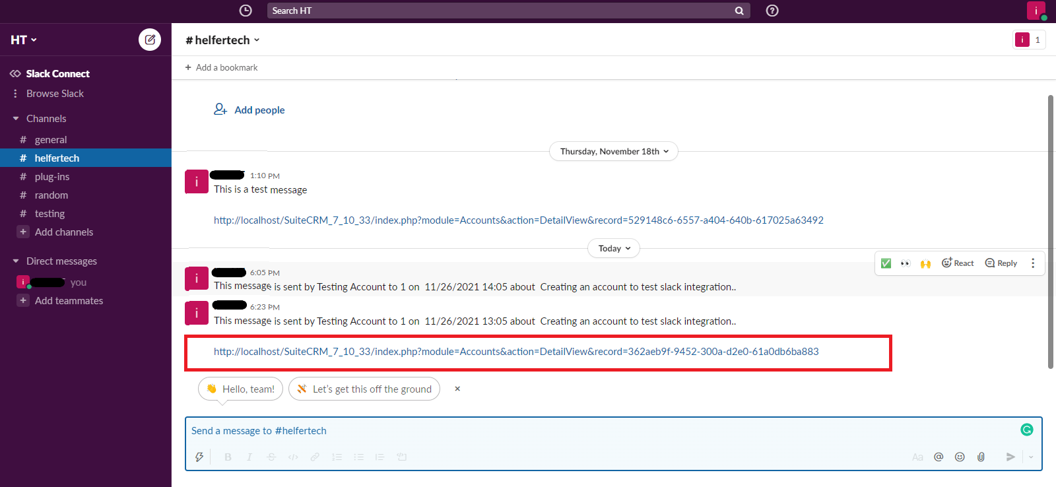Insert a blockquote in composer
Screen dimensions: 1056x487
click(x=379, y=457)
